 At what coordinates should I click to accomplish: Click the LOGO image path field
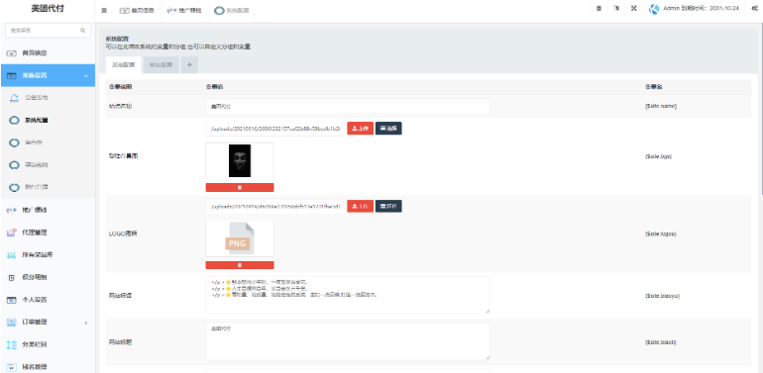(275, 207)
